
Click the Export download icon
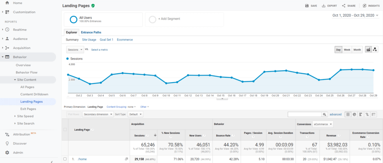coord(324,6)
